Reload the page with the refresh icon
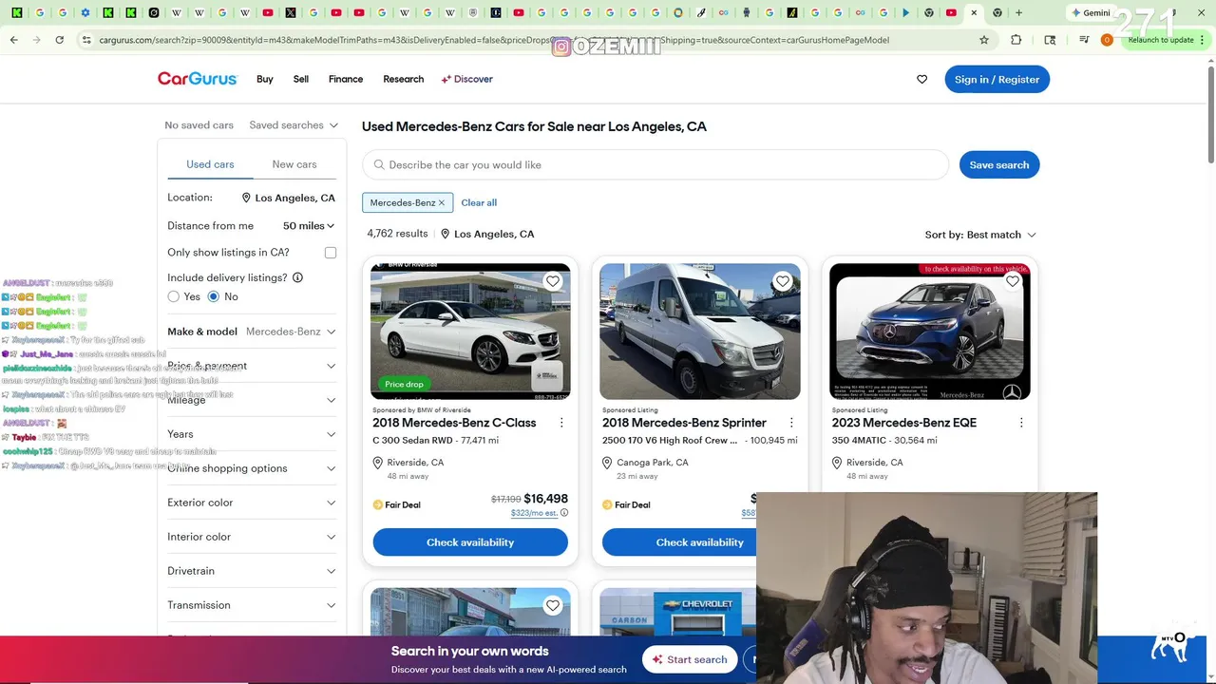Image resolution: width=1216 pixels, height=684 pixels. (59, 40)
